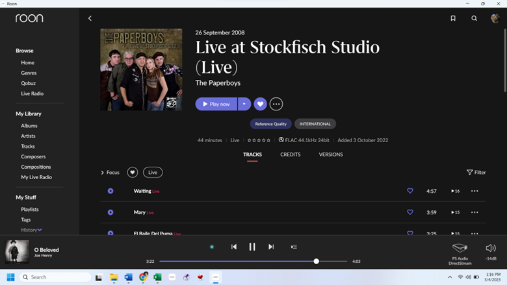
Task: Go back using the back arrow
Action: pyautogui.click(x=90, y=18)
